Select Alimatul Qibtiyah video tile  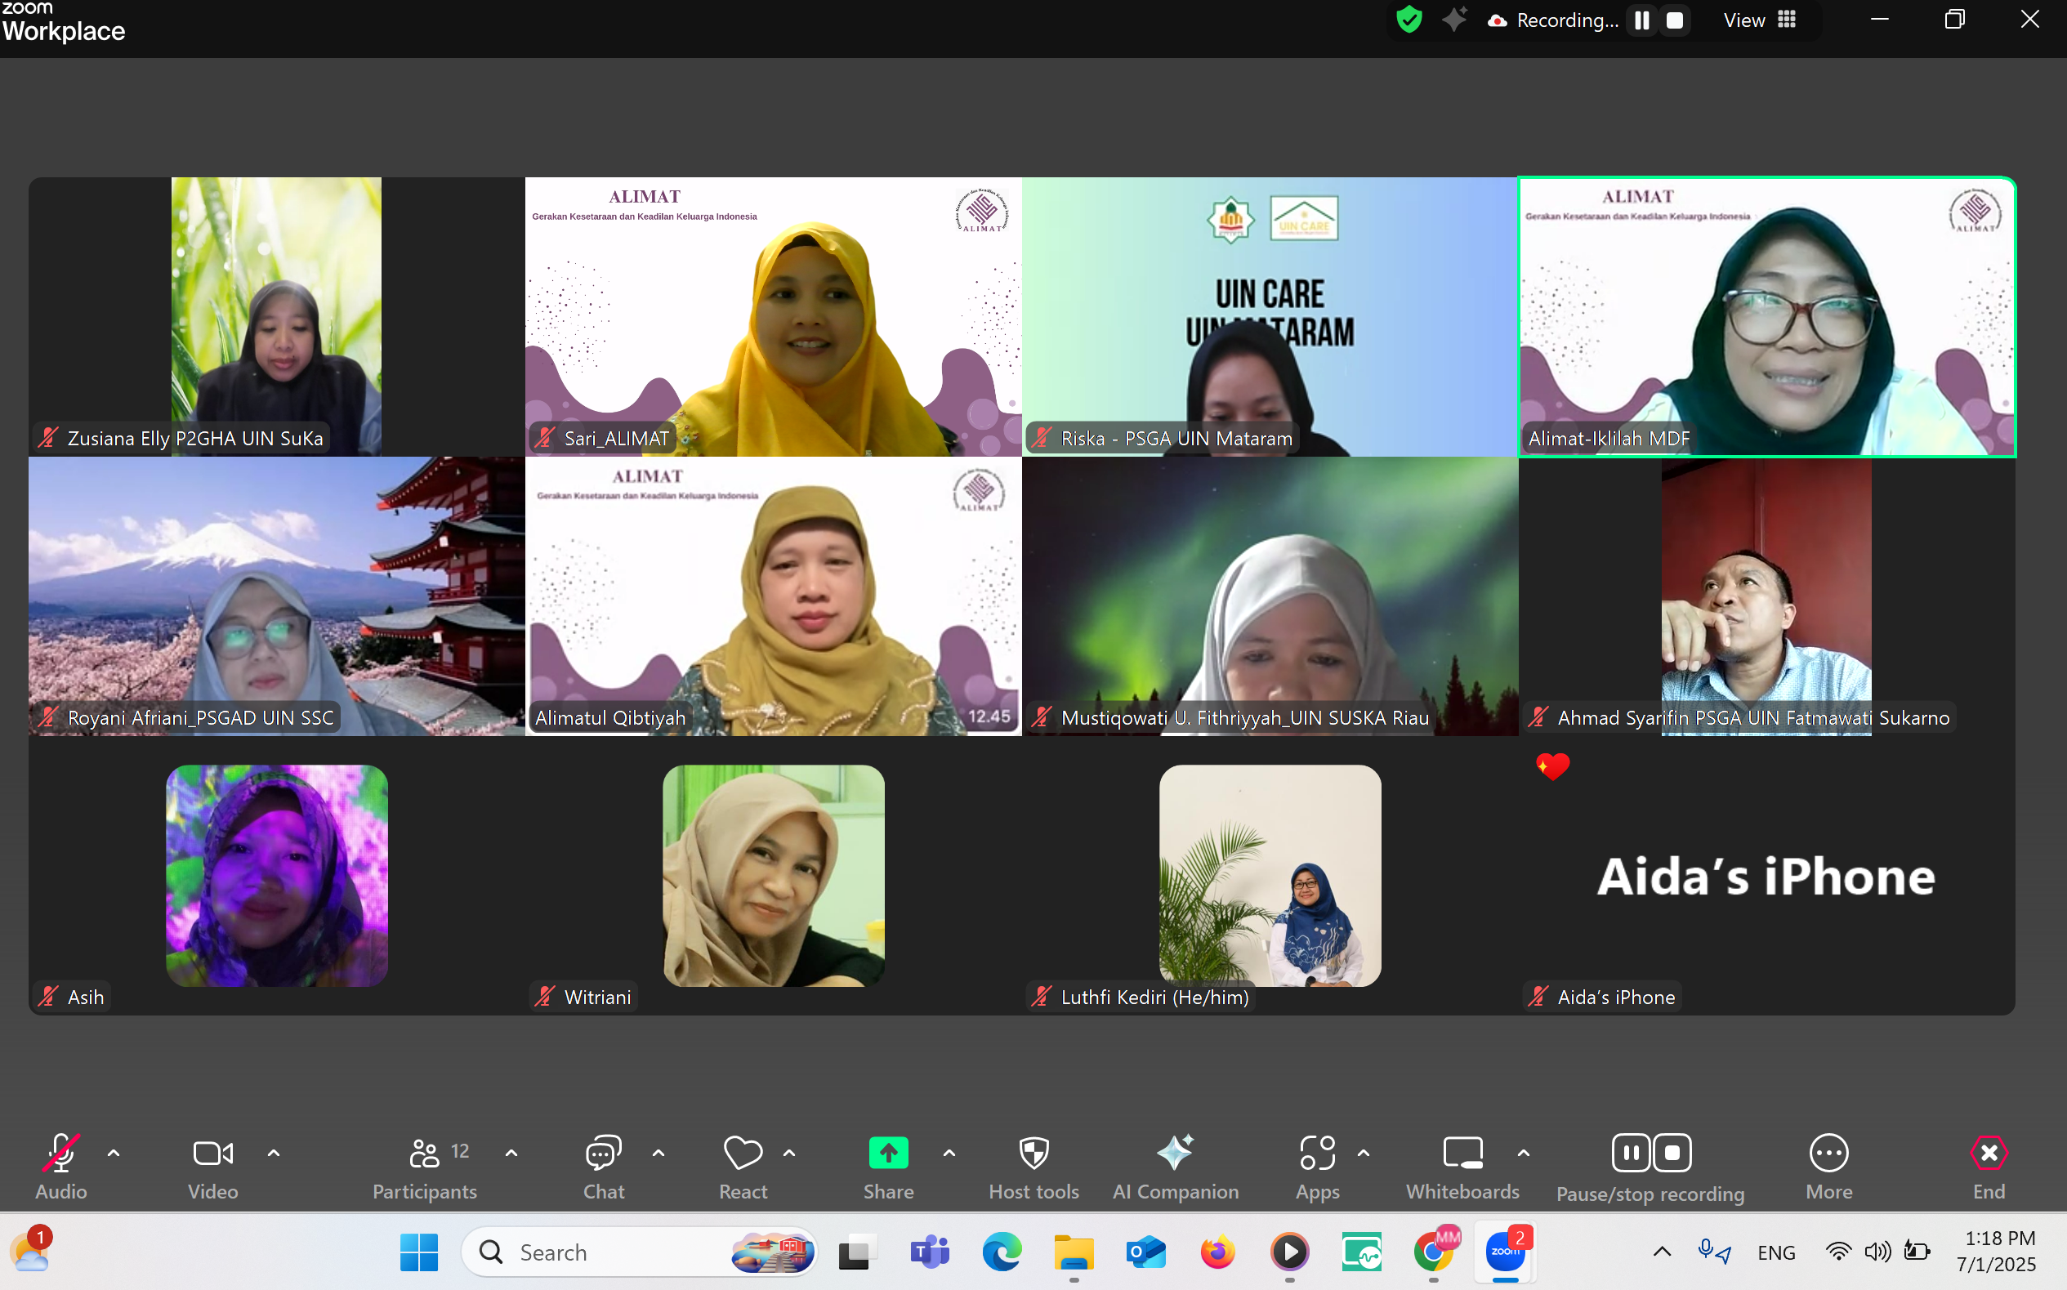773,596
